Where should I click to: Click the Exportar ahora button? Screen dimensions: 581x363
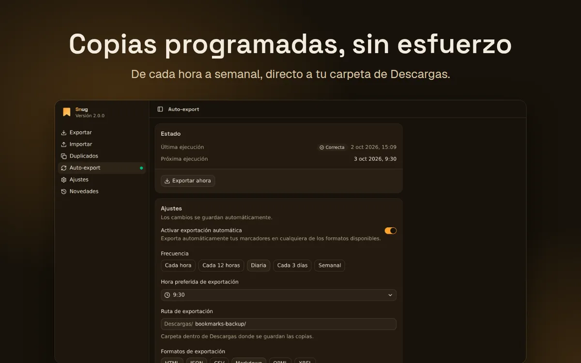coord(188,181)
